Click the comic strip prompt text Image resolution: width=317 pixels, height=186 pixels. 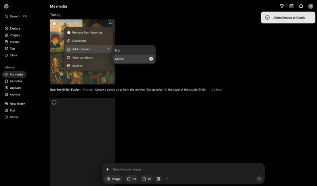coord(151,89)
